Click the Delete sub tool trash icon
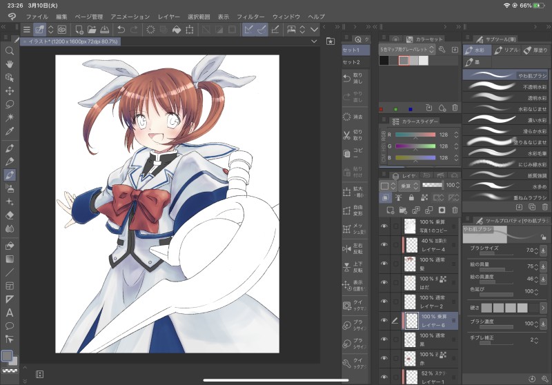Screen dimensions: 552x385 pyautogui.click(x=545, y=207)
